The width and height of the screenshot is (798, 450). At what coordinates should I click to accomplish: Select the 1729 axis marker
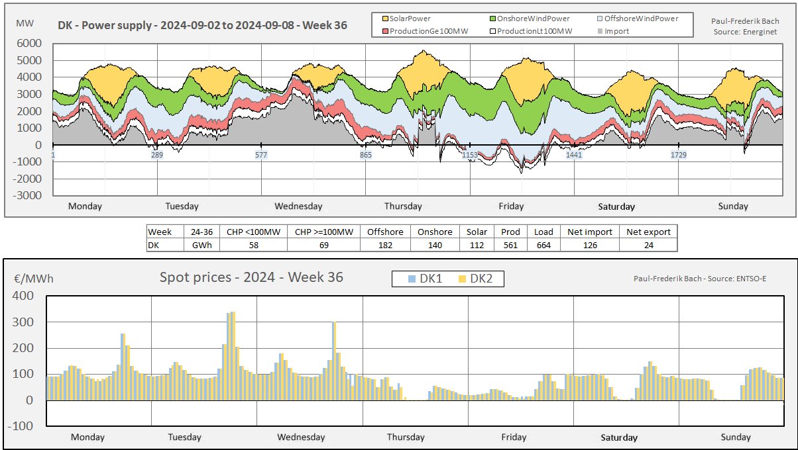[679, 155]
